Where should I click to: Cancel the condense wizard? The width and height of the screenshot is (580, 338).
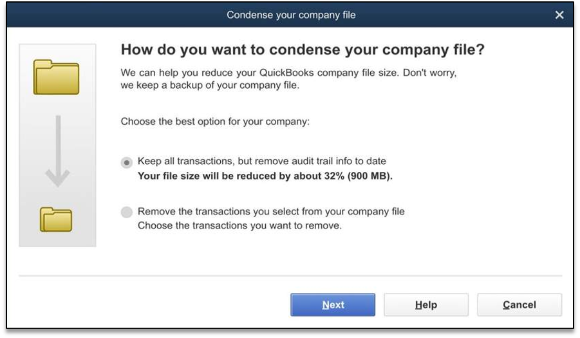coord(519,305)
